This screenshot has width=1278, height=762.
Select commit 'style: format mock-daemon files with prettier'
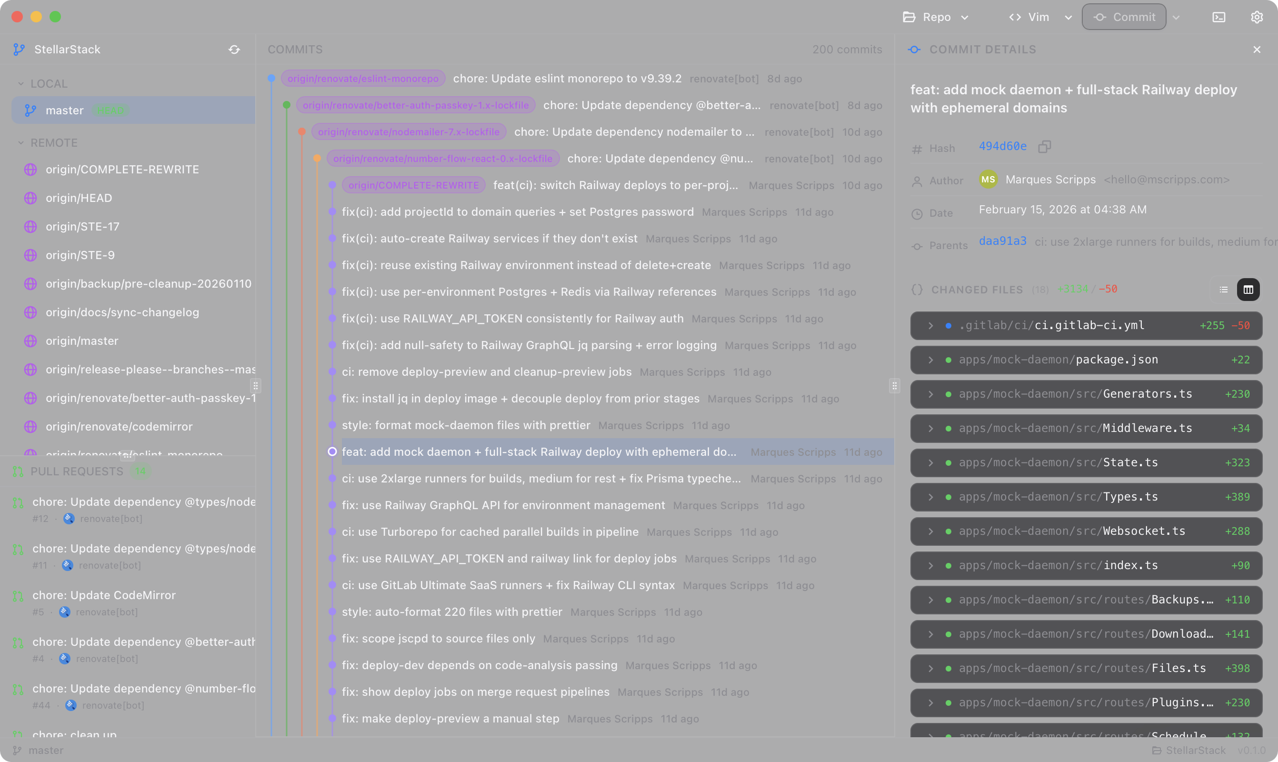tap(466, 425)
